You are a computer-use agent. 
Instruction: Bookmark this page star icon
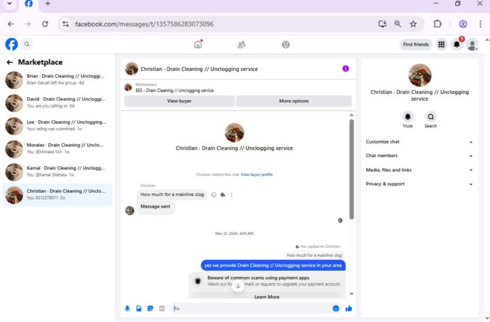coord(413,24)
